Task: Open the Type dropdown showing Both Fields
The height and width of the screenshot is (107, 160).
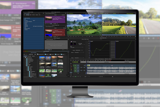Action: (x=77, y=48)
